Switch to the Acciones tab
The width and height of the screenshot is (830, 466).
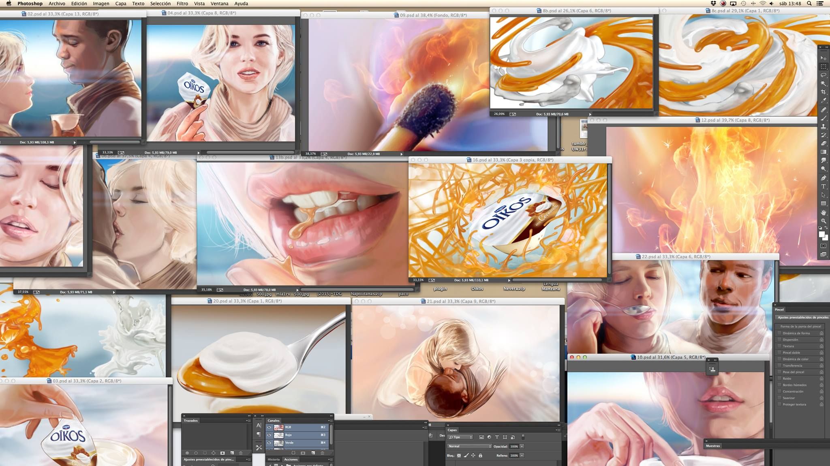click(x=291, y=460)
